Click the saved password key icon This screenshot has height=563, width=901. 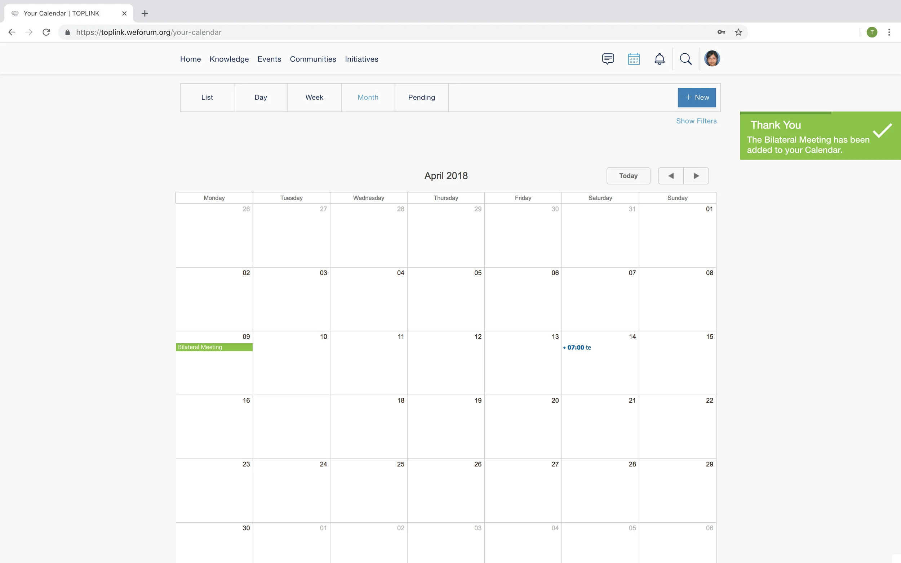coord(721,32)
